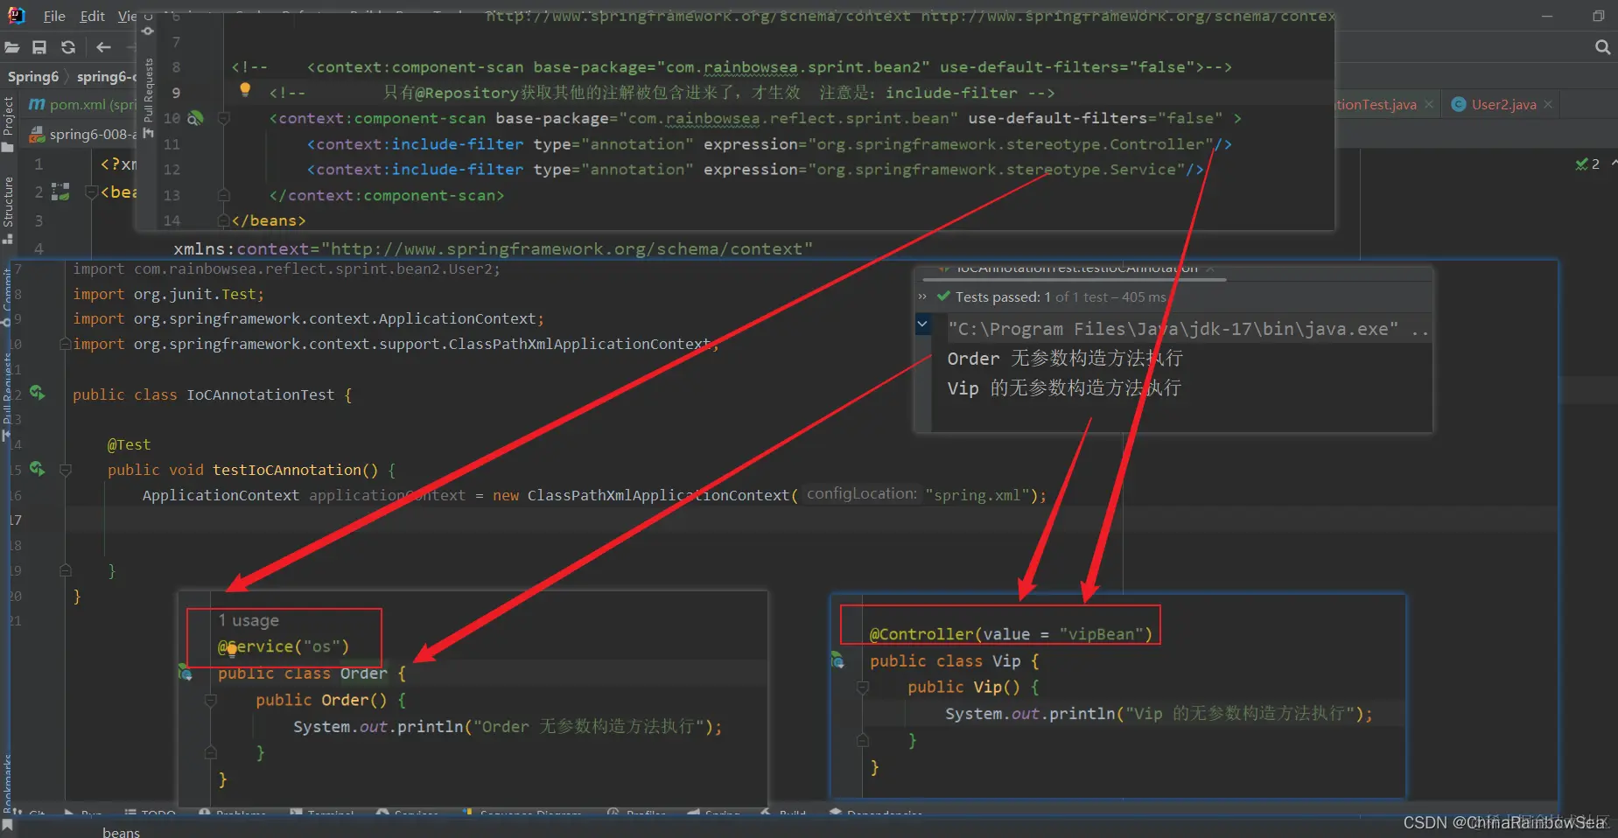Click the Service include-filter line
1618x838 pixels.
pos(755,169)
